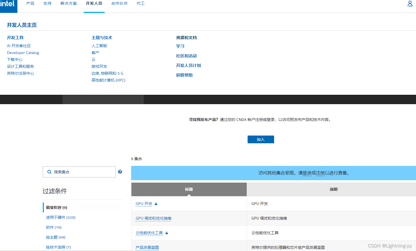The width and height of the screenshot is (416, 251).
Task: Focus the 搜索集合 search field
Action: click(79, 172)
